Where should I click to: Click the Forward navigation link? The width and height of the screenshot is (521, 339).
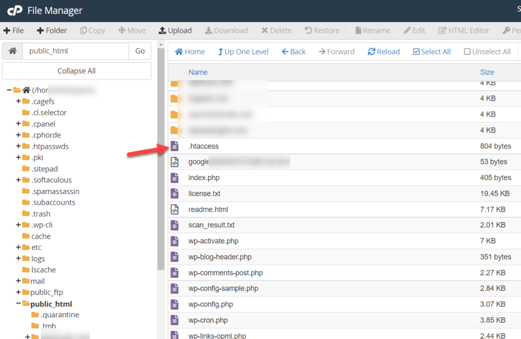point(337,52)
